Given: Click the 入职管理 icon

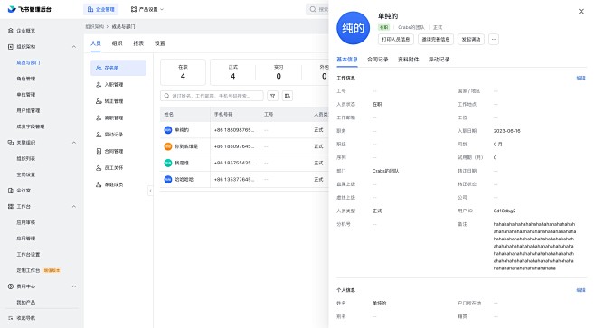Looking at the screenshot, I should [99, 85].
